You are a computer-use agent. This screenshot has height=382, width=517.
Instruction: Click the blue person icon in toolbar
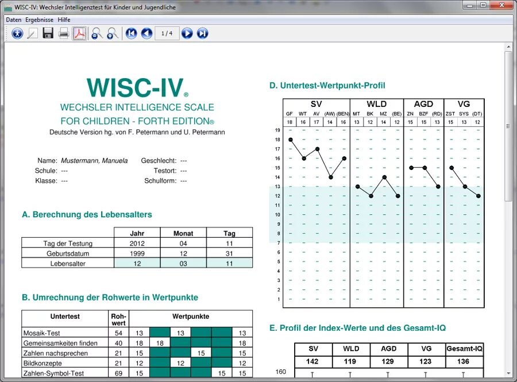tap(17, 33)
